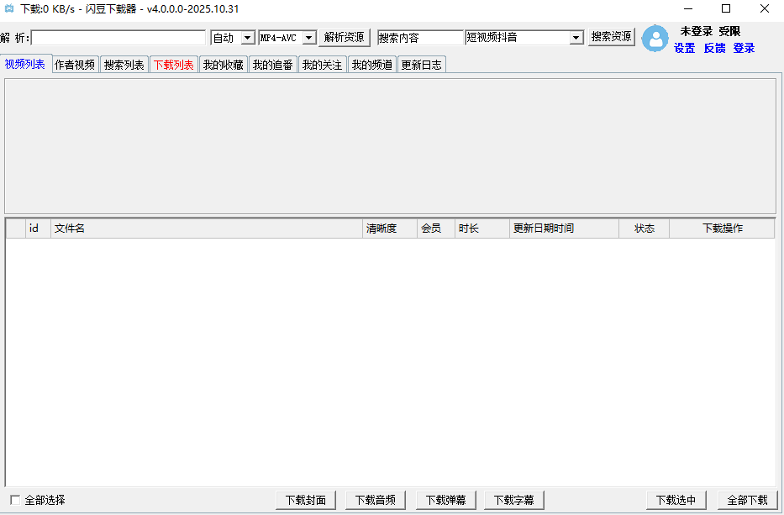Open the 我的收藏 tab

(223, 65)
